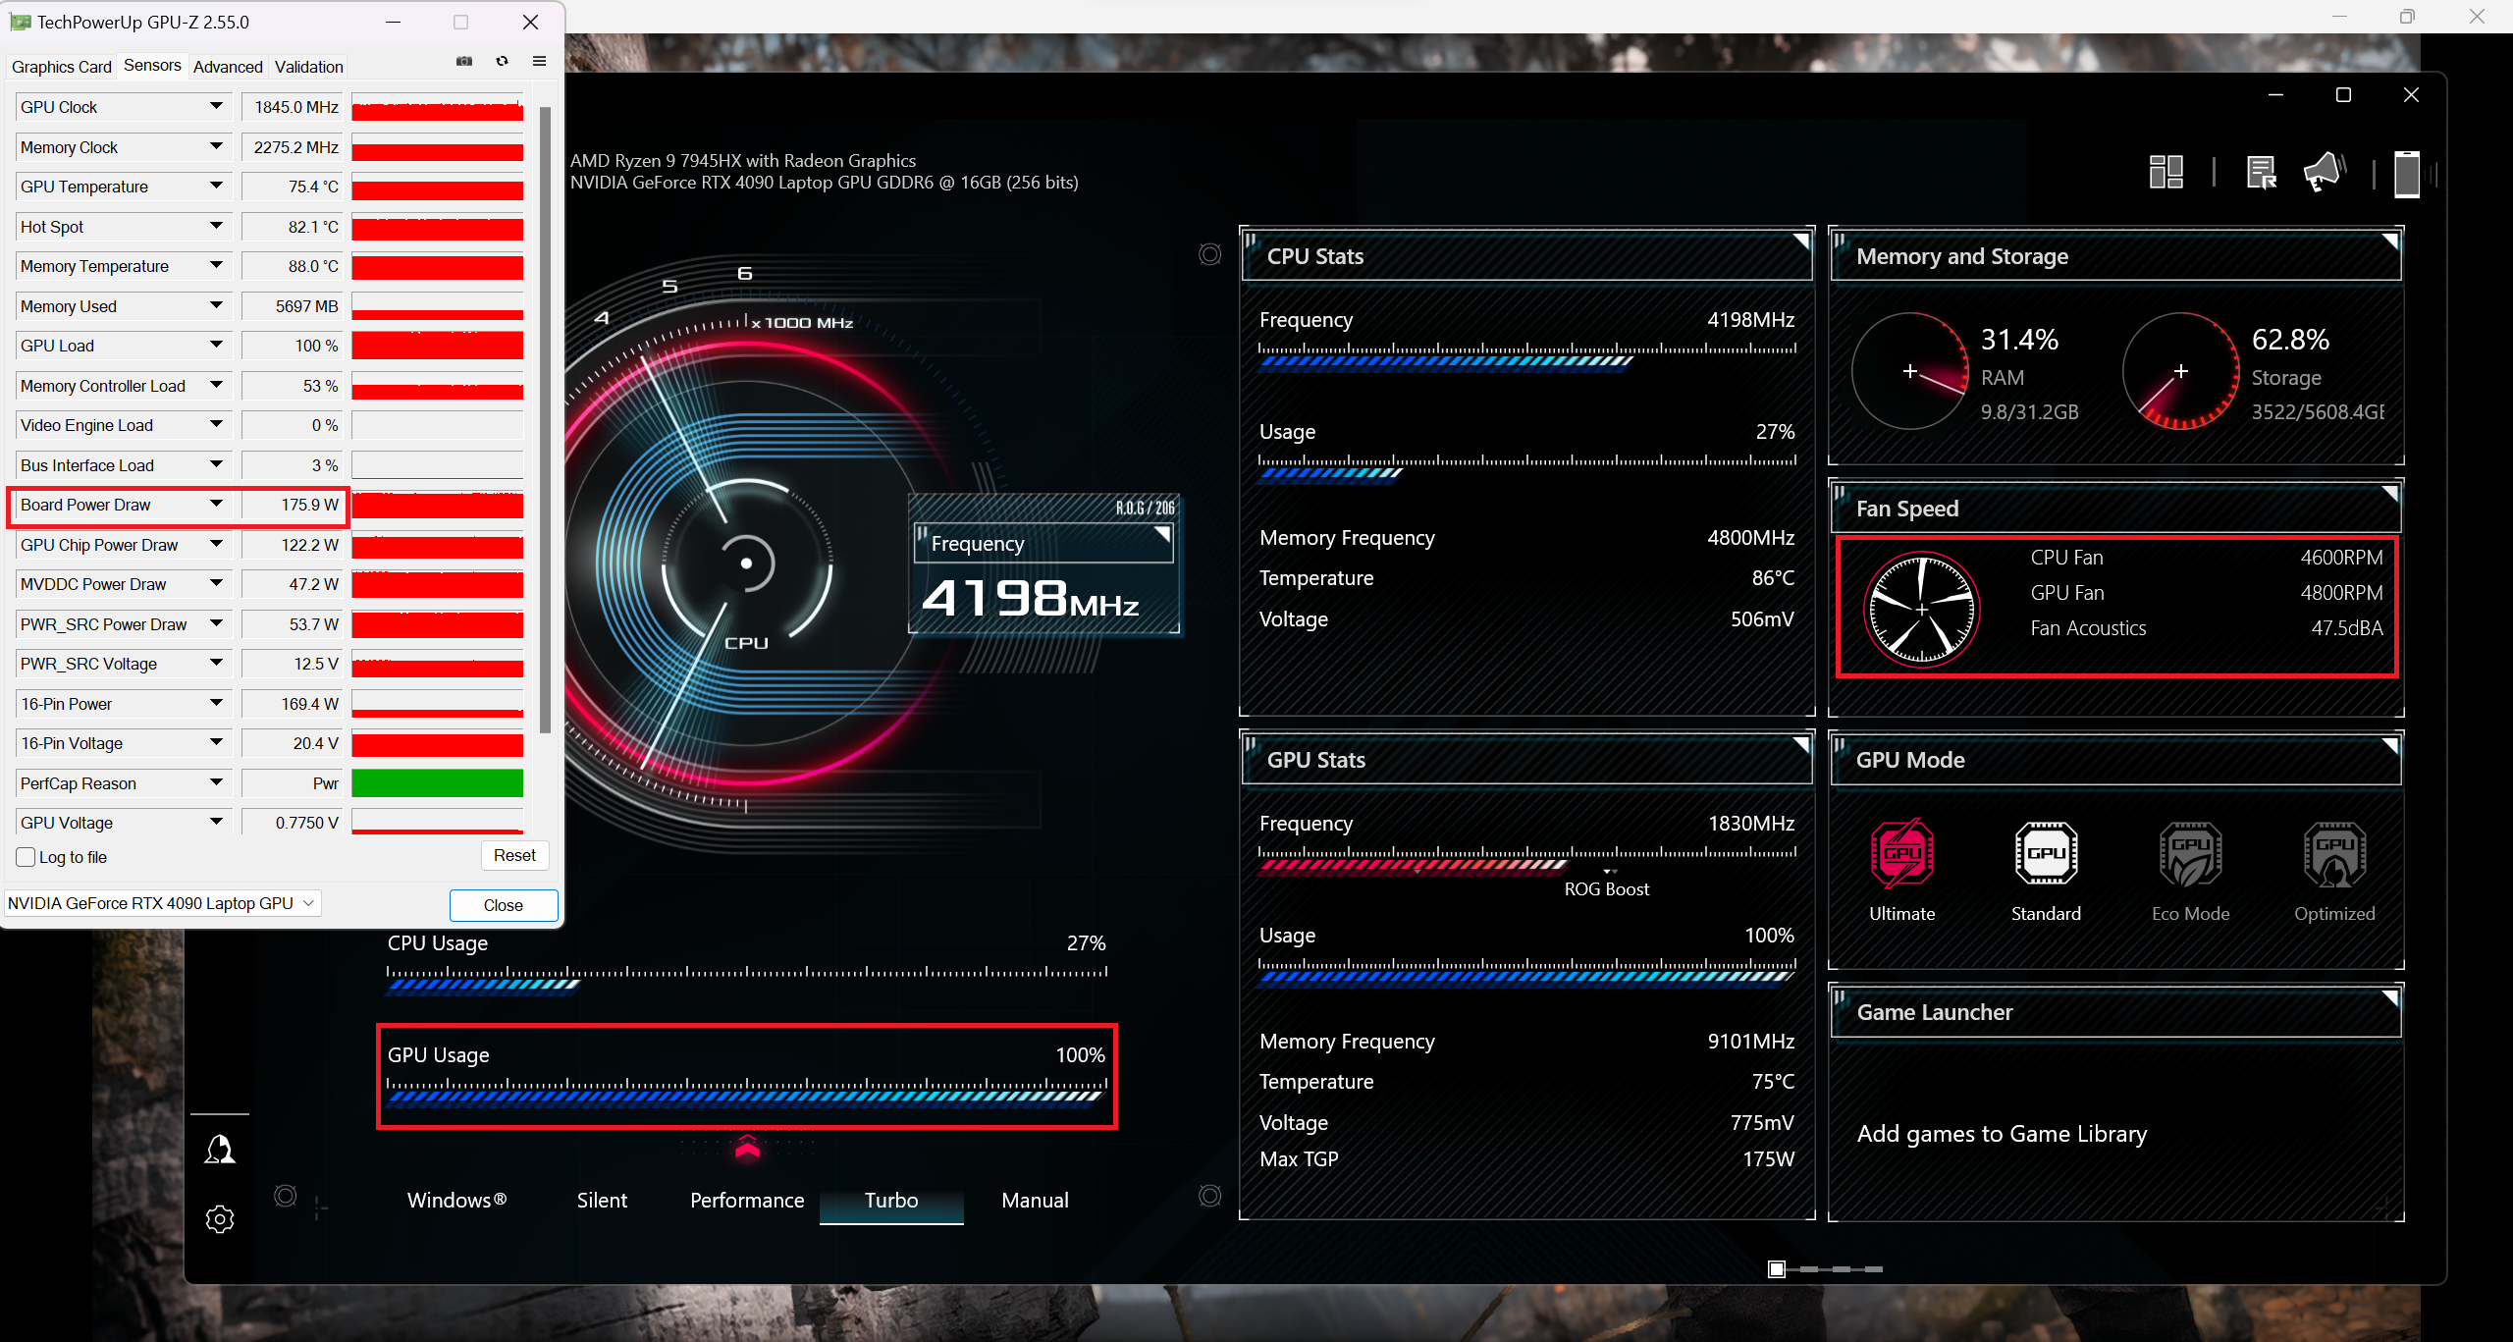This screenshot has height=1342, width=2513.
Task: Toggle Log to file checkbox
Action: [x=27, y=857]
